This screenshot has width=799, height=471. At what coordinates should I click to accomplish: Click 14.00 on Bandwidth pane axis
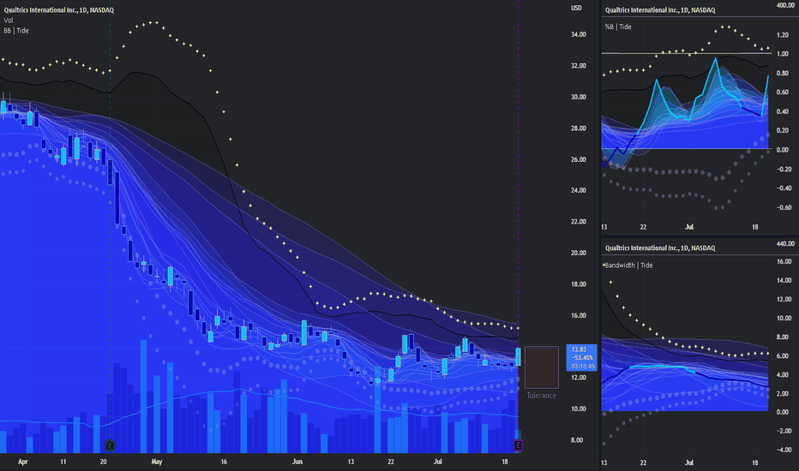(784, 281)
